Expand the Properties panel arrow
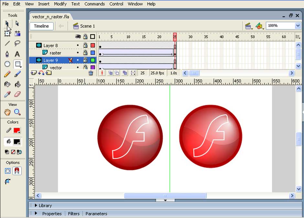Image resolution: width=304 pixels, height=218 pixels. click(36, 213)
